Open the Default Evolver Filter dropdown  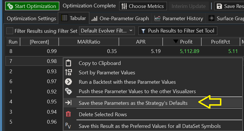pos(107,30)
